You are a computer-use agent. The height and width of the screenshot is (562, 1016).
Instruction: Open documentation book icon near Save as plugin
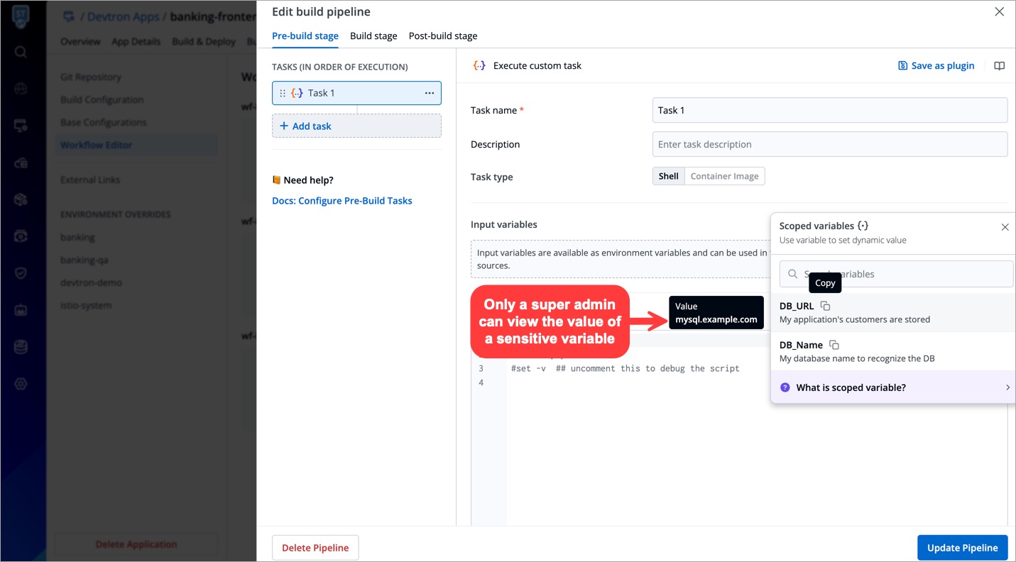click(x=999, y=66)
